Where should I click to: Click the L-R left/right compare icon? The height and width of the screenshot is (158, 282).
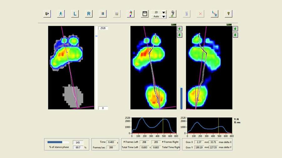[214, 14]
